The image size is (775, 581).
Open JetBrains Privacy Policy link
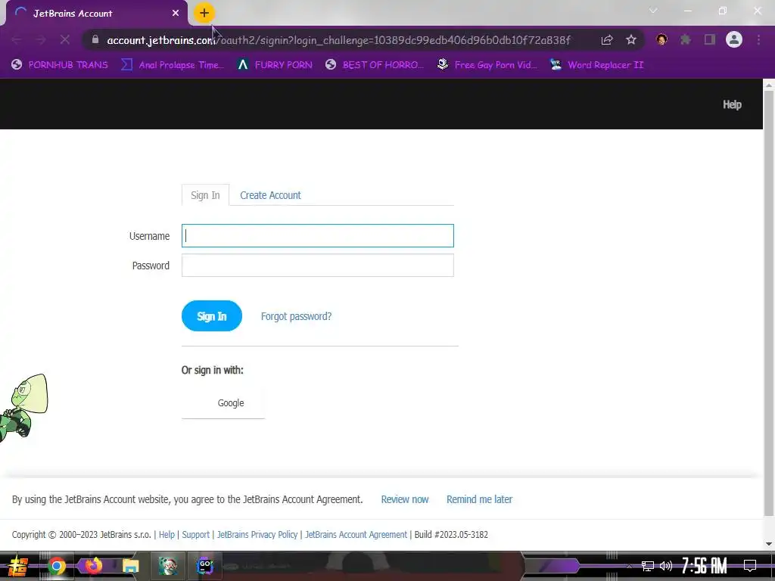pos(257,535)
